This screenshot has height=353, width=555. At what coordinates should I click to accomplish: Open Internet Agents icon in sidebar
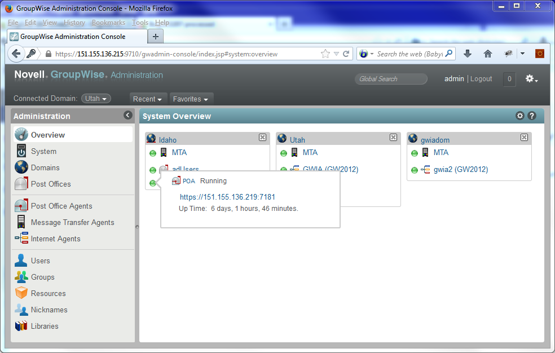(x=21, y=238)
